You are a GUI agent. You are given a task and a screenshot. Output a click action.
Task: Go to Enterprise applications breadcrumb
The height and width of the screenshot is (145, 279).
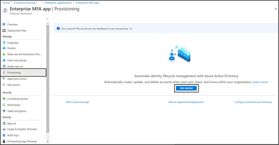click(x=58, y=3)
